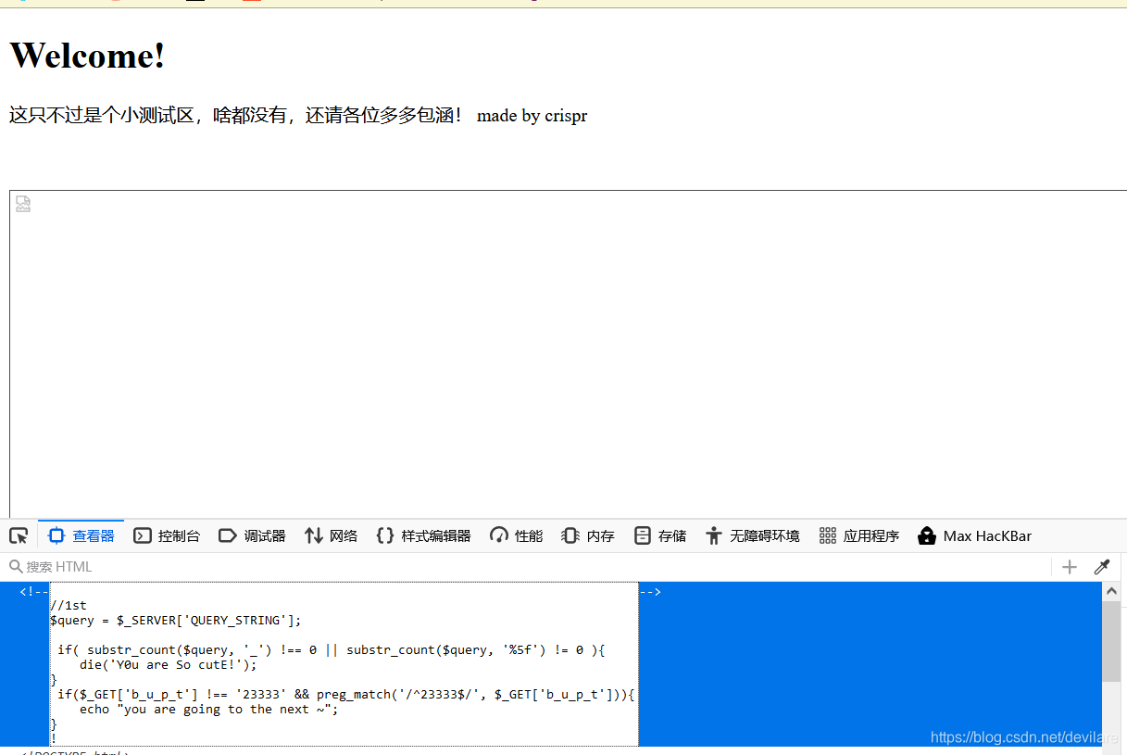
Task: Click the plus icon to add a node
Action: click(x=1070, y=567)
